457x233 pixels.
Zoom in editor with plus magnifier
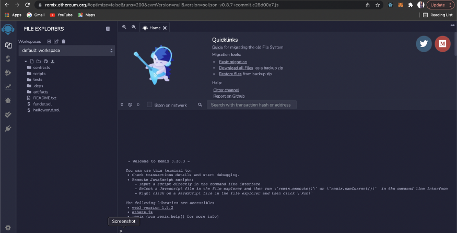134,27
